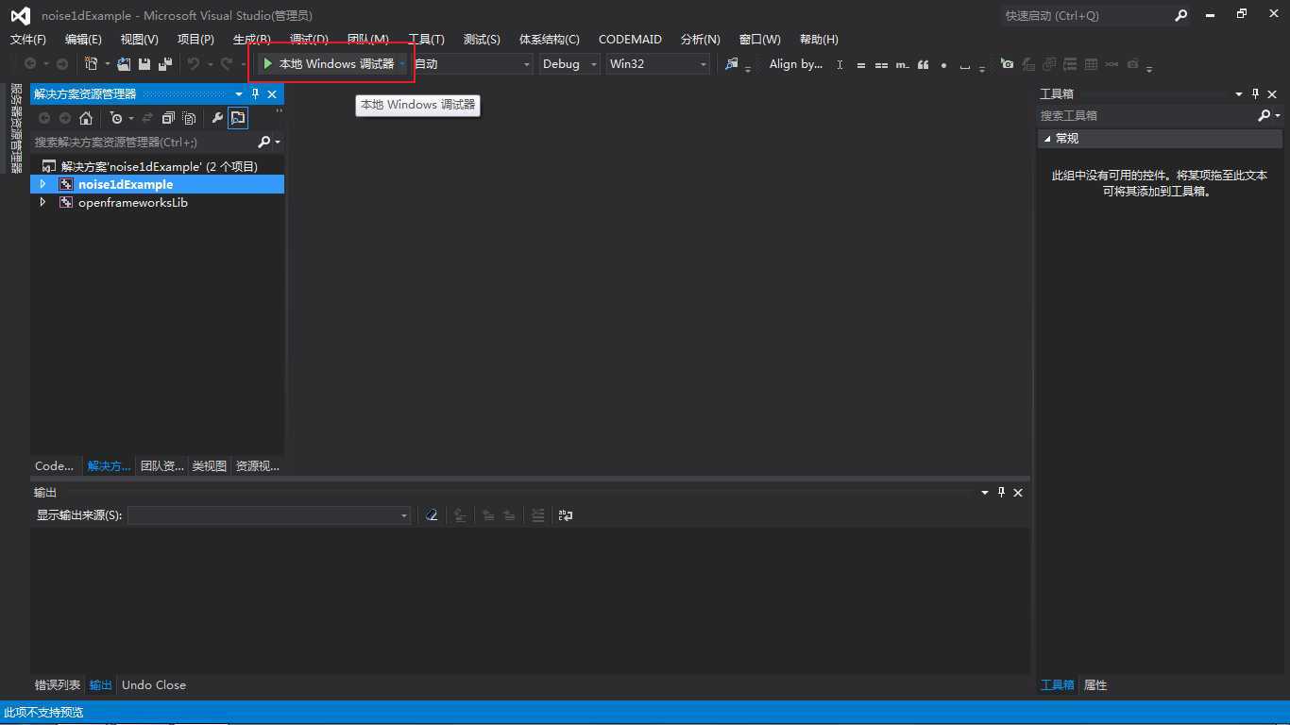
Task: Open the 服务器资源管理器 side tab
Action: coord(16,128)
